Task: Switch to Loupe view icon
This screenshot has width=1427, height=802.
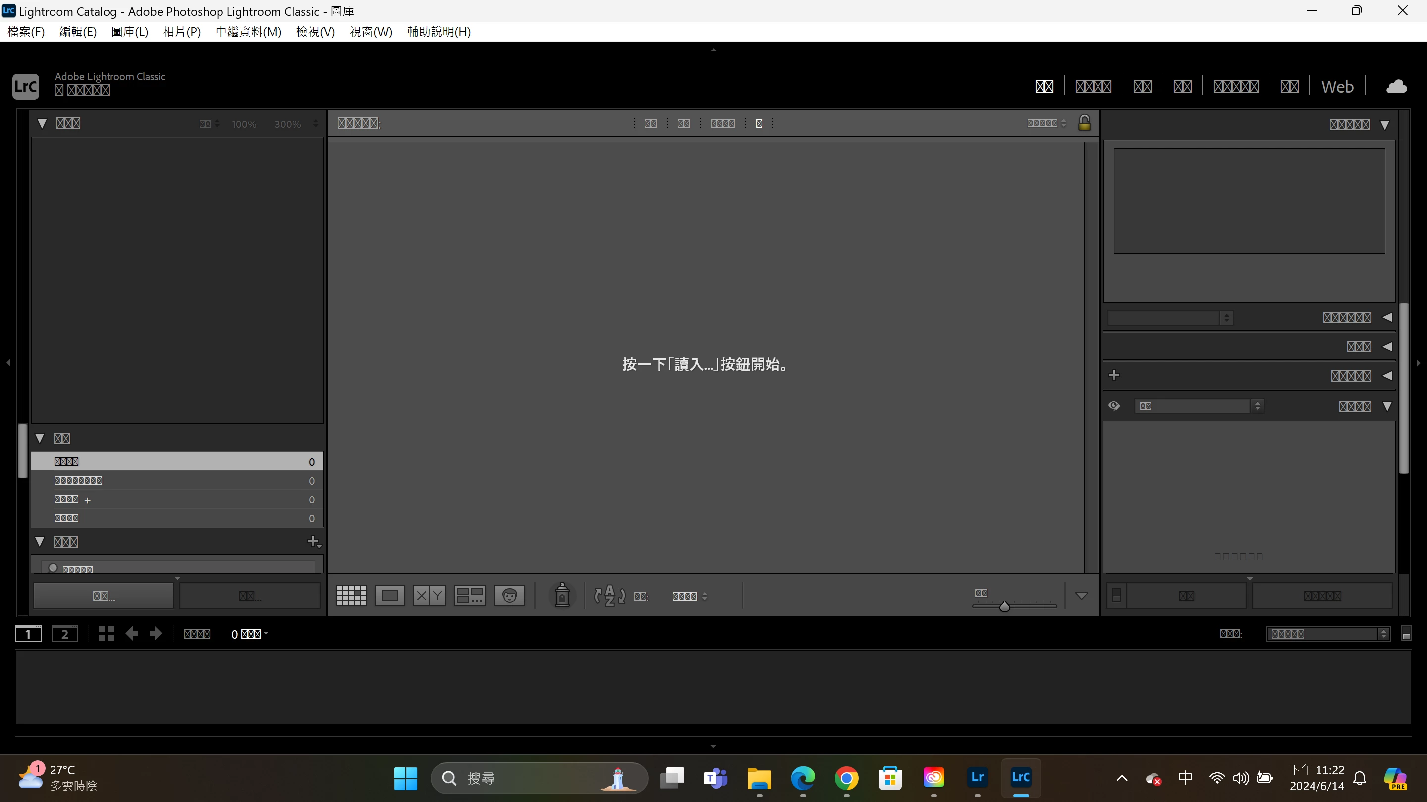Action: click(389, 596)
